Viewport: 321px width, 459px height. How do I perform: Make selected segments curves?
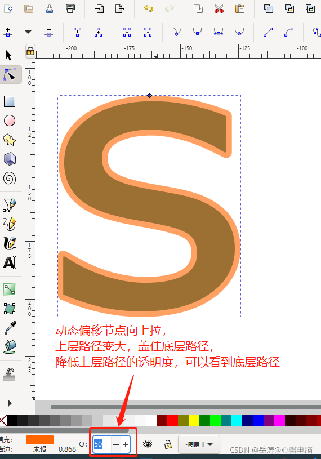[289, 32]
